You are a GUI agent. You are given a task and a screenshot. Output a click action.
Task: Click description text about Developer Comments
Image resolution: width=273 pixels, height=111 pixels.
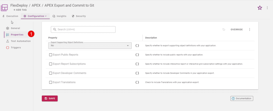click(180, 73)
